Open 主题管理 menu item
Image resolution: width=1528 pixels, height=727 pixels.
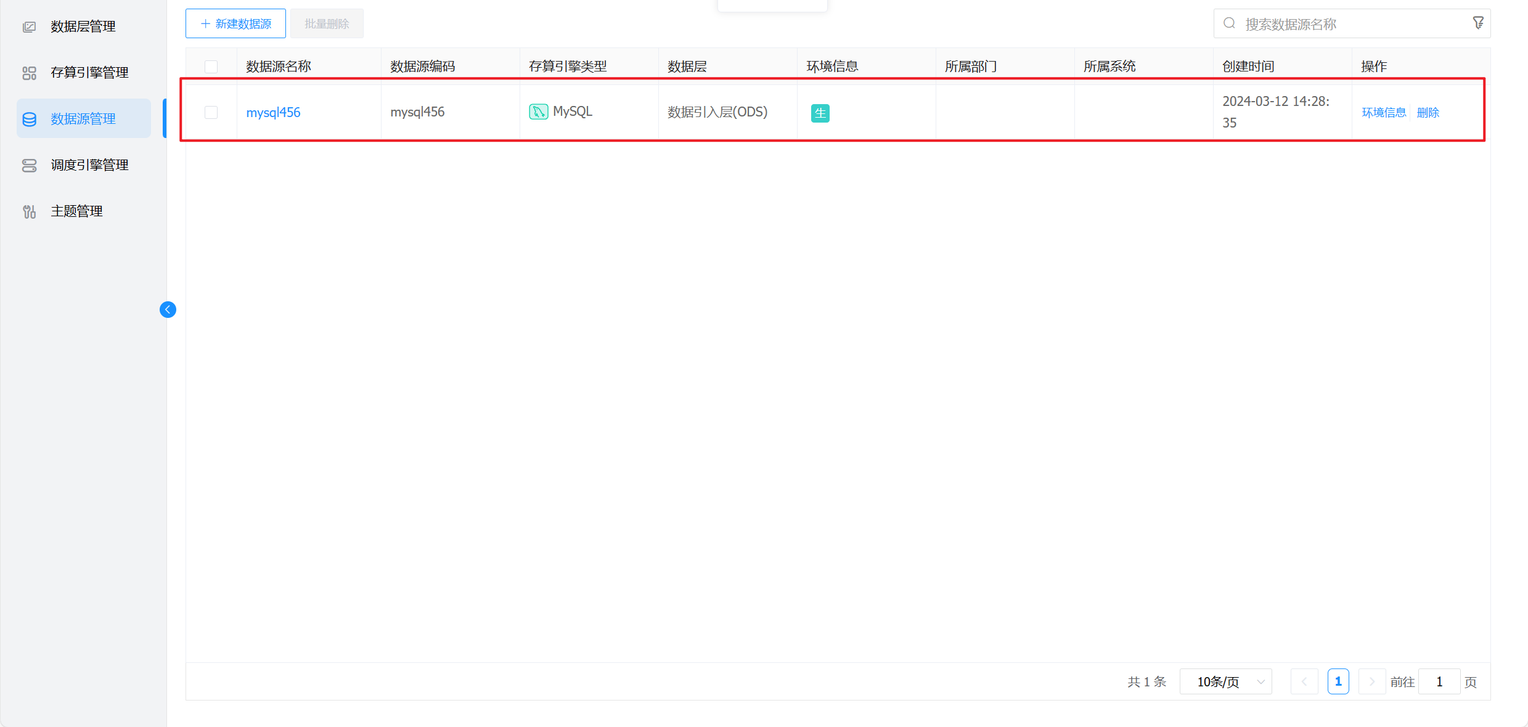tap(76, 211)
